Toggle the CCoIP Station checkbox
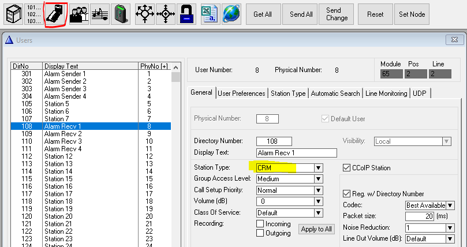 [x=348, y=168]
